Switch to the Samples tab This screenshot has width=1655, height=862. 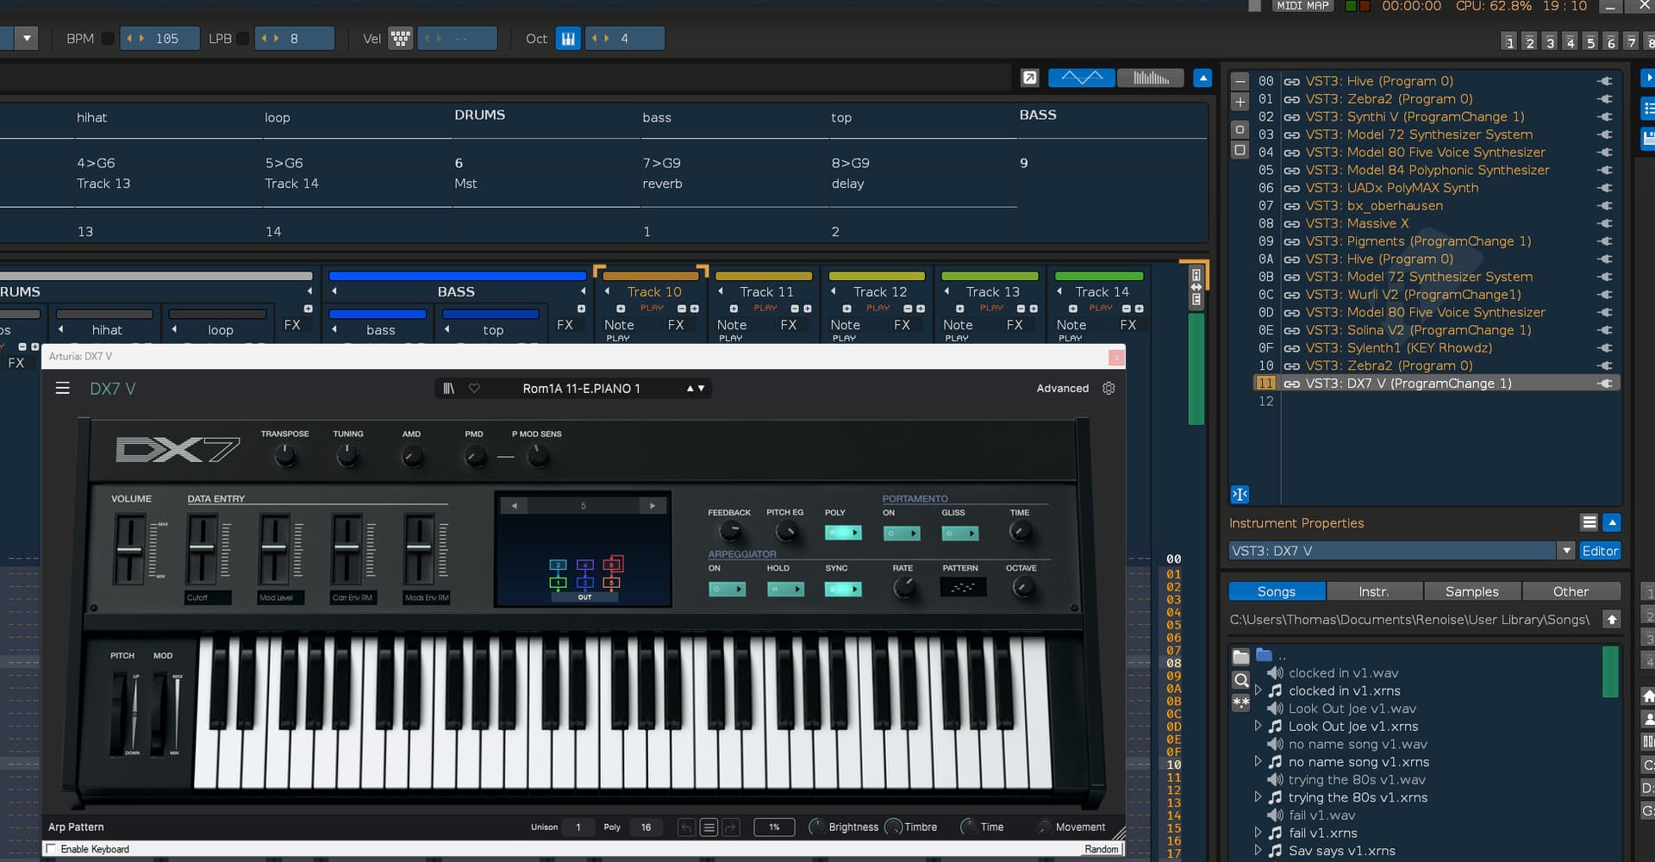[x=1471, y=591]
